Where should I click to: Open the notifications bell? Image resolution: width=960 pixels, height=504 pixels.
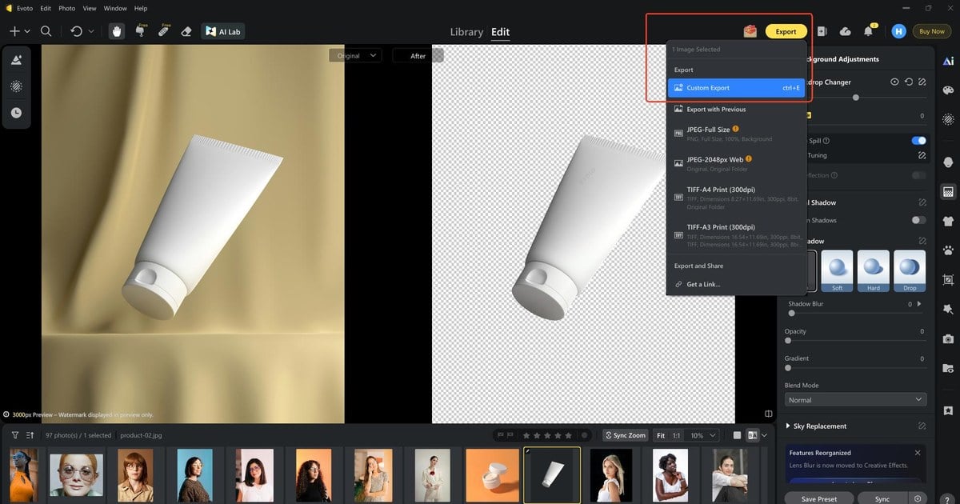tap(868, 31)
